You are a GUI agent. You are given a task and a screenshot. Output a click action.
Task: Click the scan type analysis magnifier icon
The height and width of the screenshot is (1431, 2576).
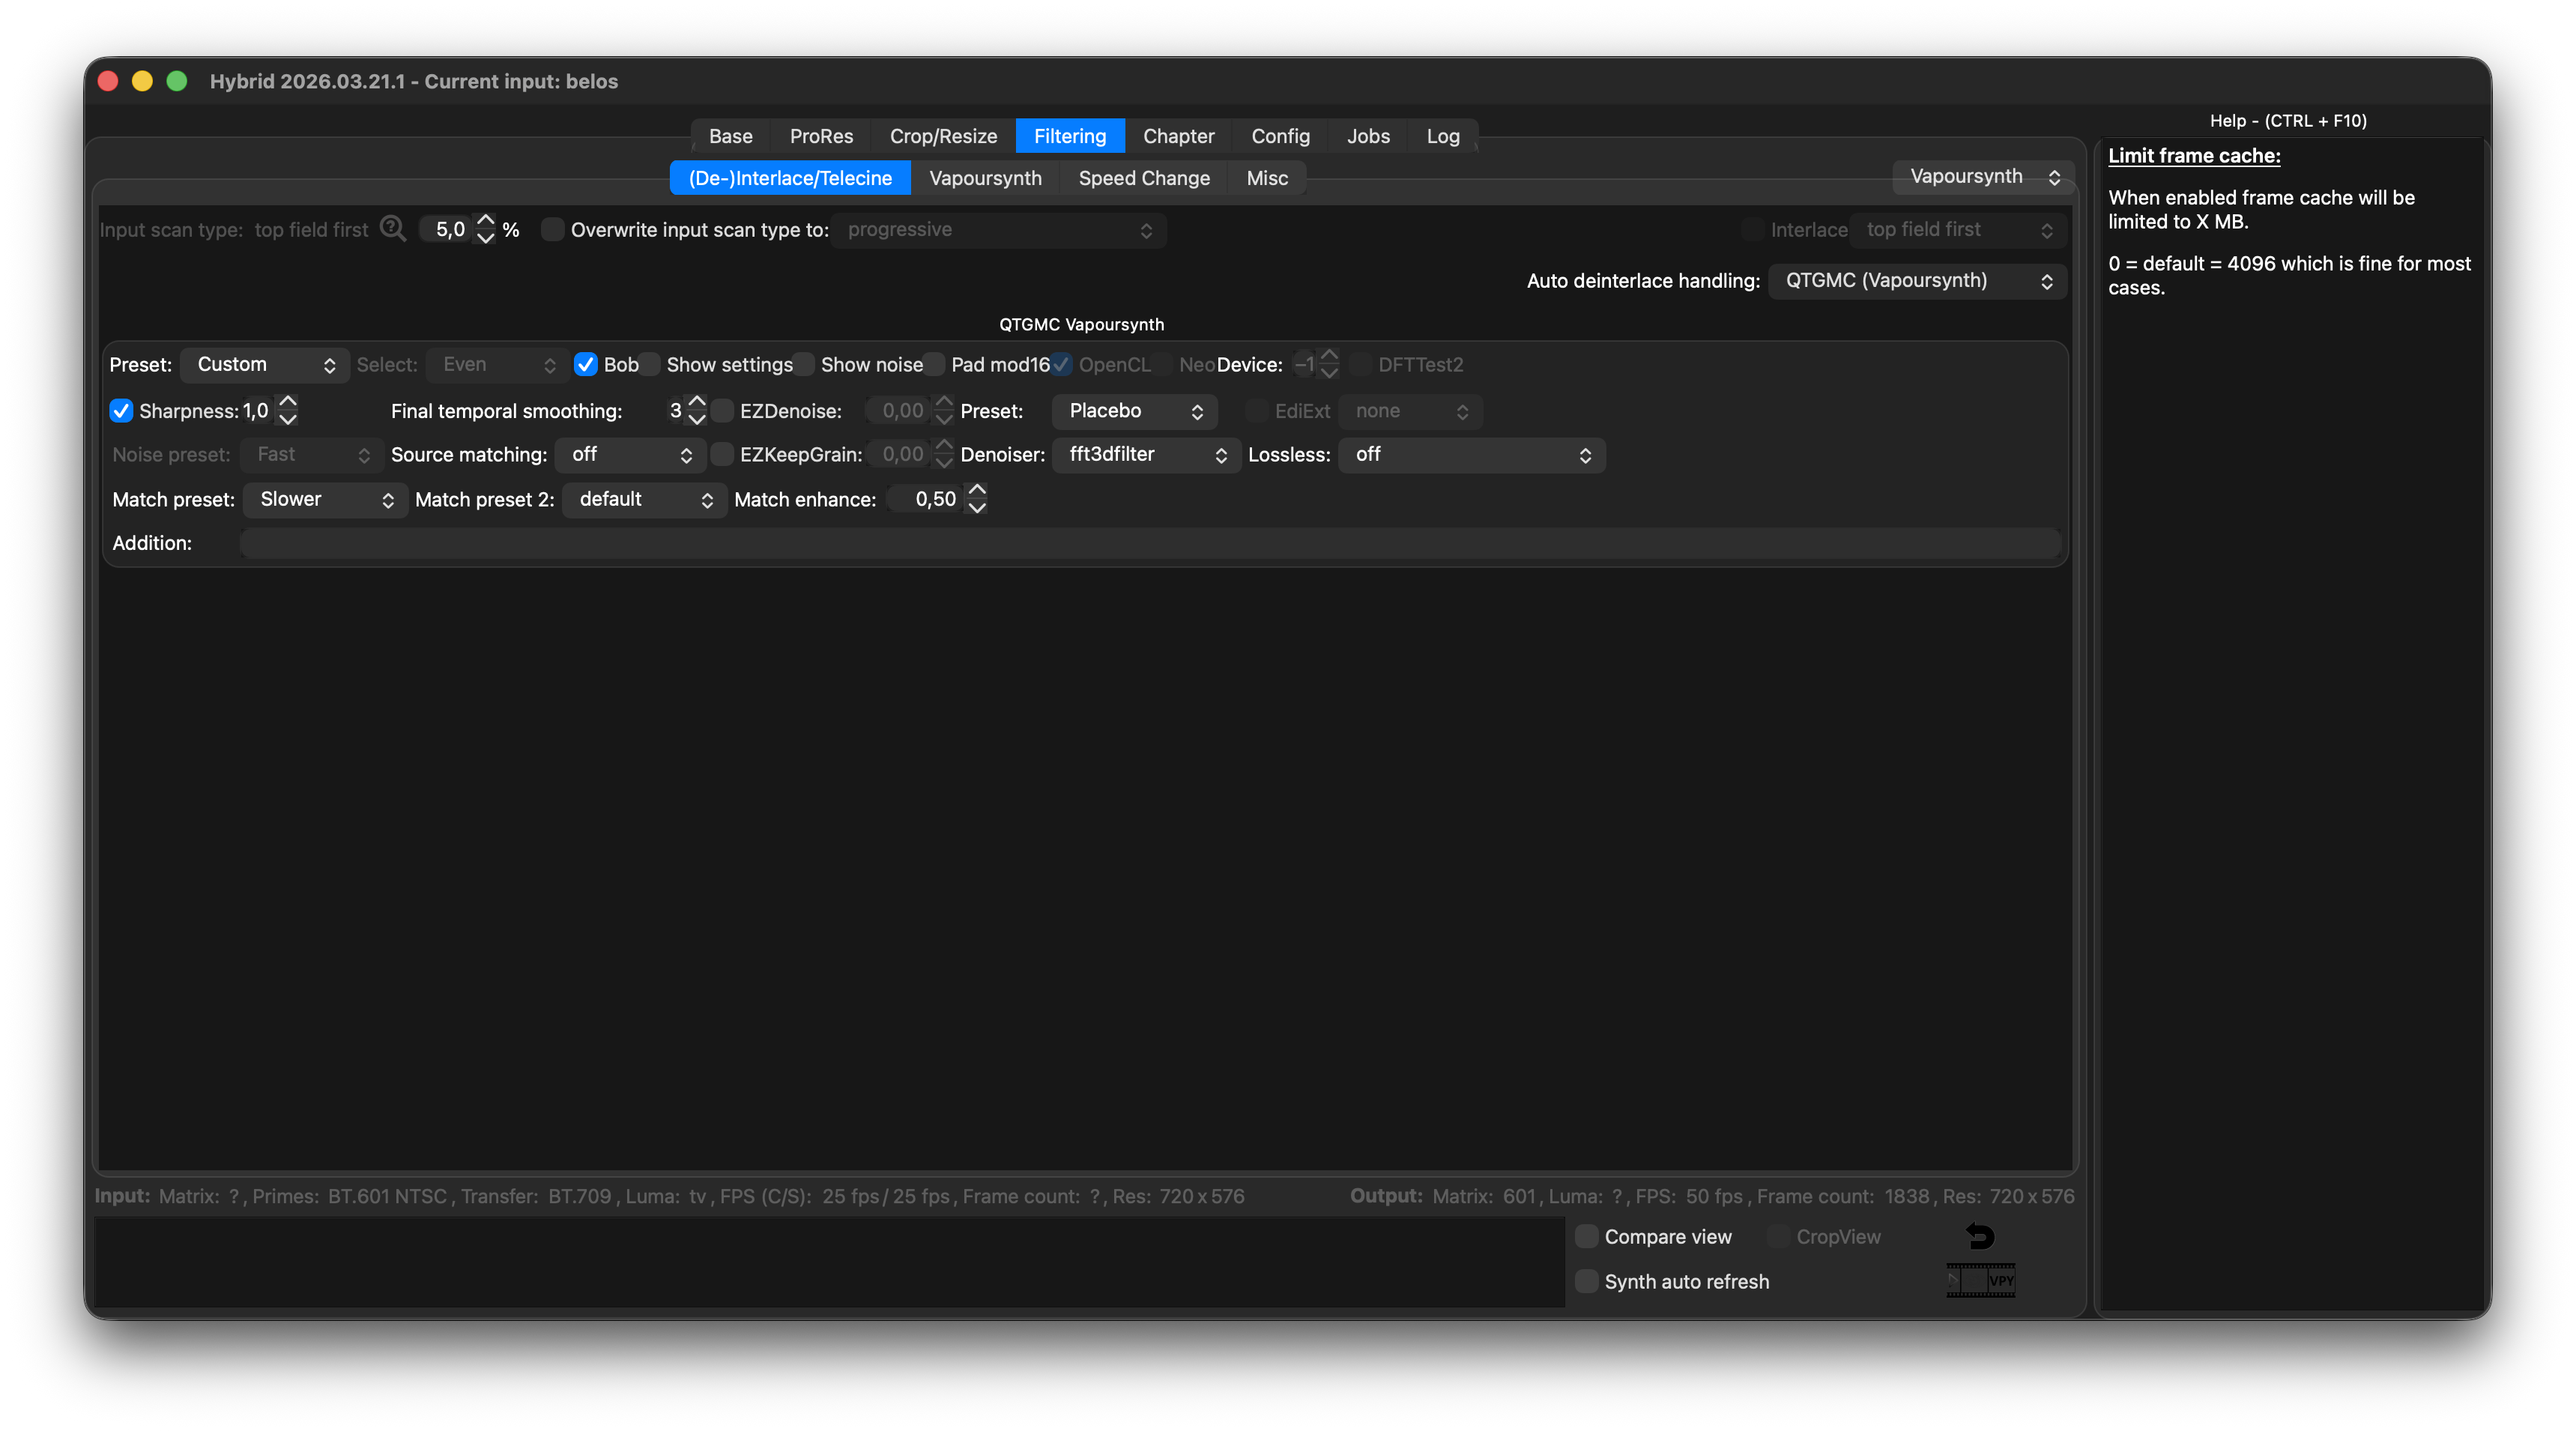[x=393, y=229]
